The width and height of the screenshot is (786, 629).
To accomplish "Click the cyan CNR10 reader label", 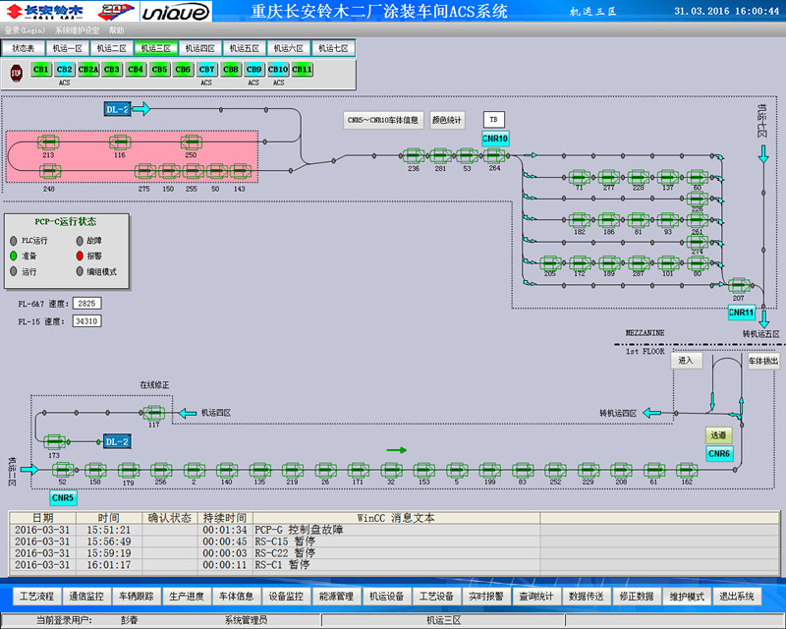I will tap(495, 139).
